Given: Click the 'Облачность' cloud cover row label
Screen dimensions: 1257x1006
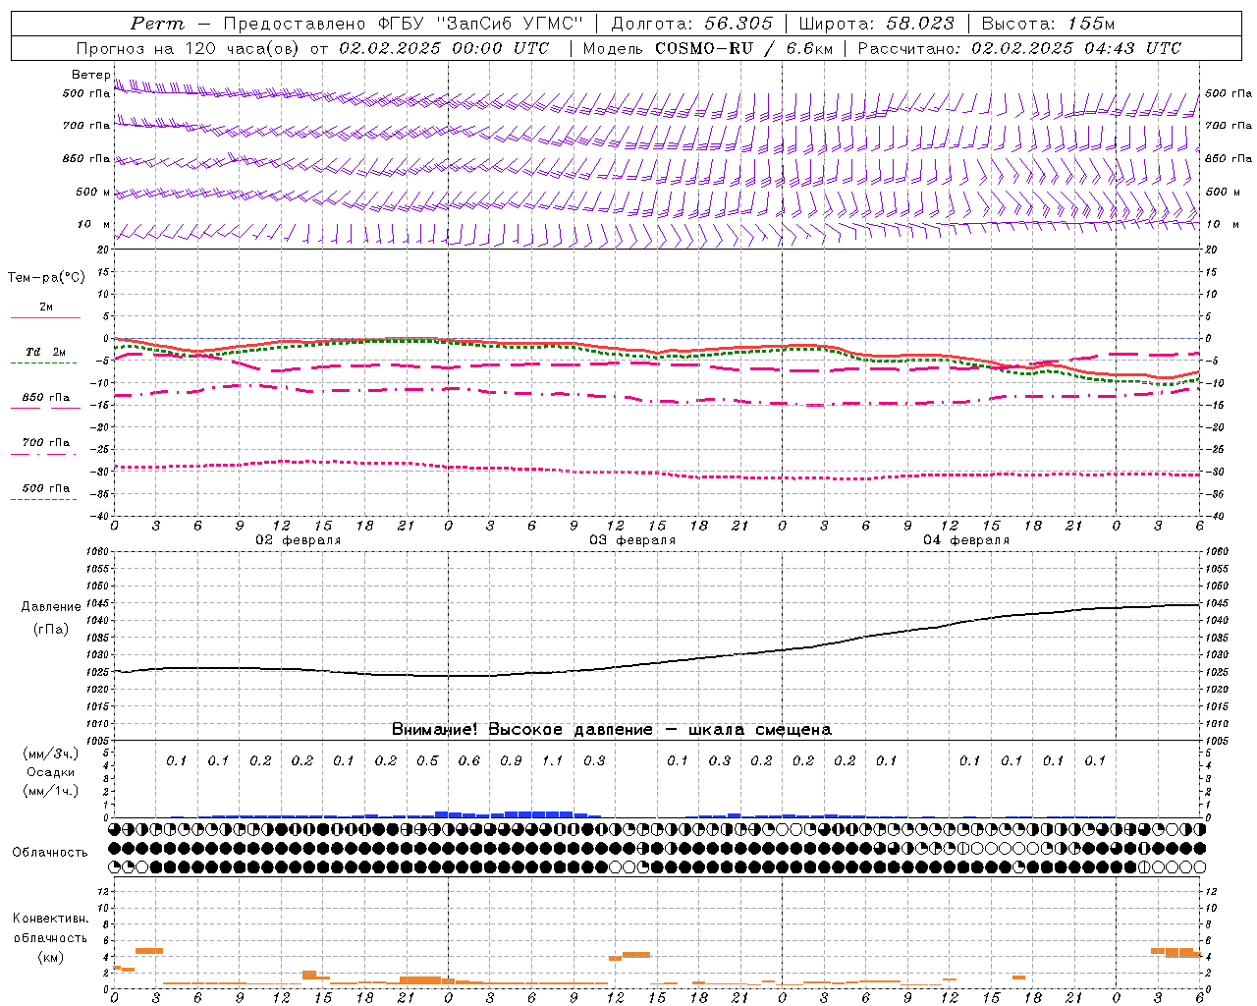Looking at the screenshot, I should coord(50,853).
